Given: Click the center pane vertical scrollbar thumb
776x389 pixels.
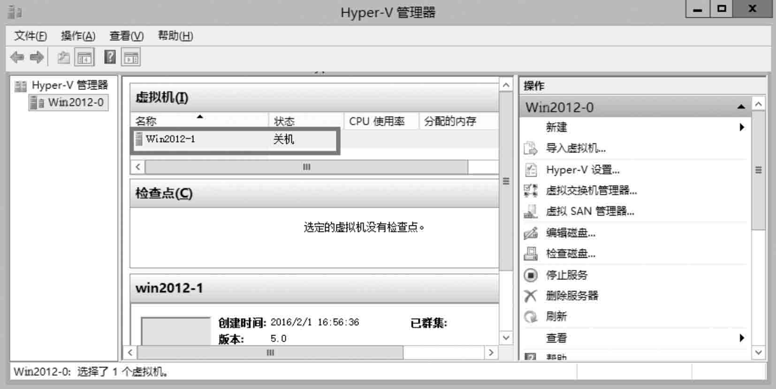Looking at the screenshot, I should 506,181.
